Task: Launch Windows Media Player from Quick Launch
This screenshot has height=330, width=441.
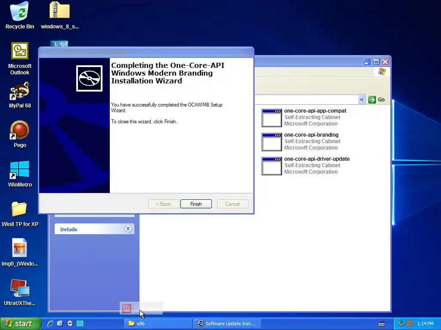Action: [x=70, y=324]
